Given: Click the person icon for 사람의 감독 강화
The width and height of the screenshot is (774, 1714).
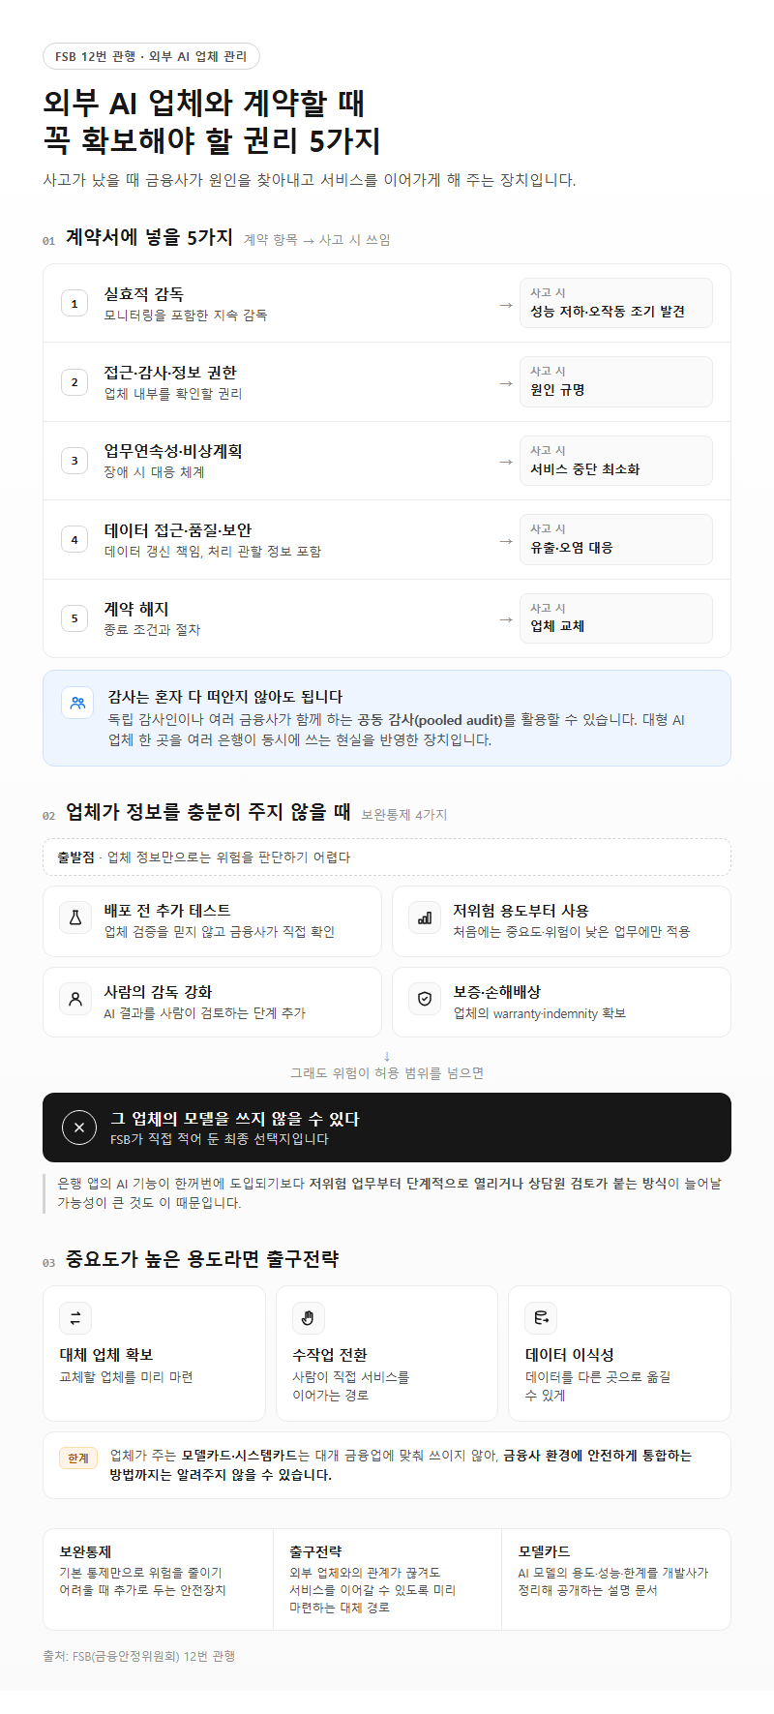Looking at the screenshot, I should click(74, 999).
